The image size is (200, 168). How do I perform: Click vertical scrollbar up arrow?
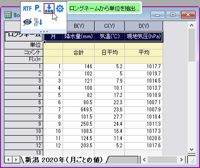(x=191, y=25)
